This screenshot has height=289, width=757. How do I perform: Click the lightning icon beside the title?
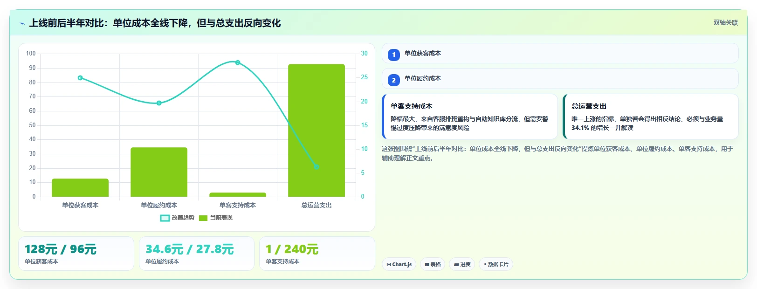[22, 23]
